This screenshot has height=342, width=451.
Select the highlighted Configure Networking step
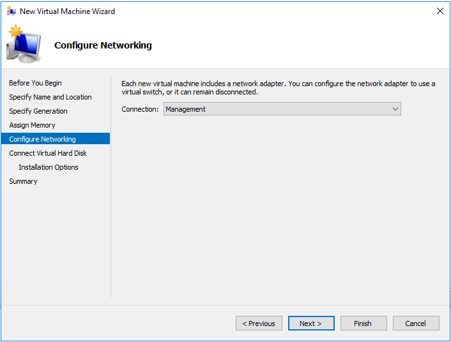[x=43, y=139]
